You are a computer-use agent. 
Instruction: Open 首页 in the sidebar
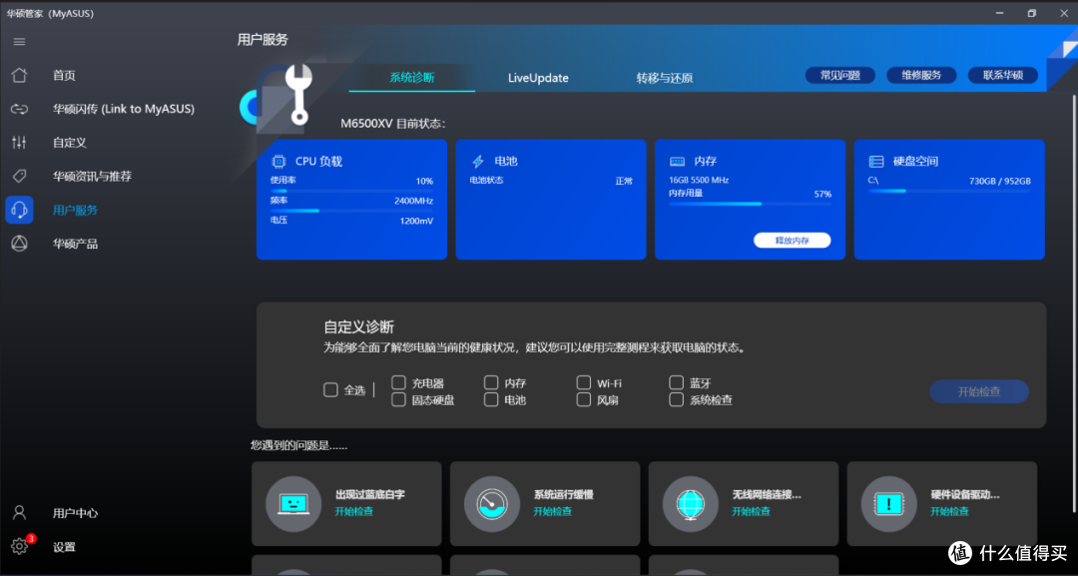(64, 75)
